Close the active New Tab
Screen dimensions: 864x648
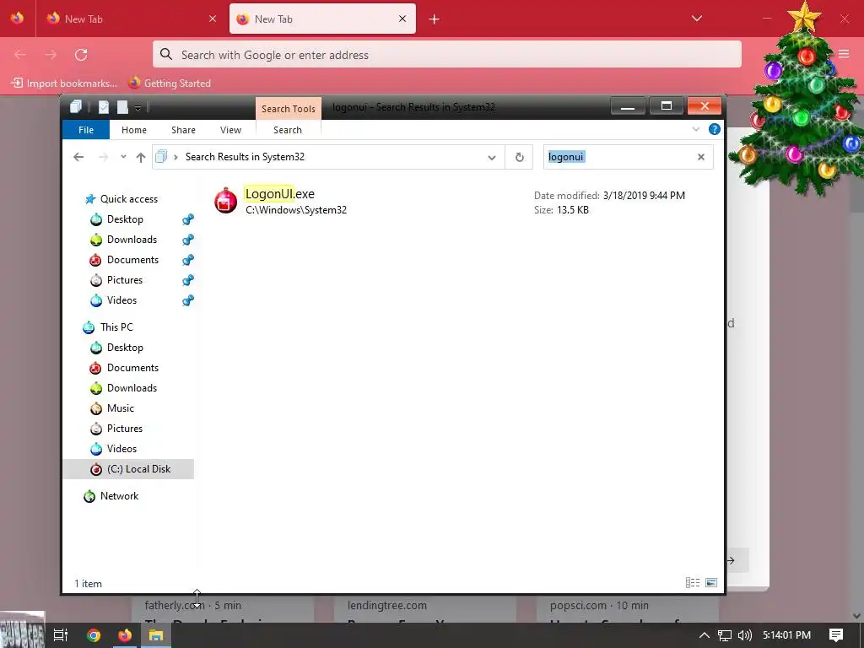(402, 19)
